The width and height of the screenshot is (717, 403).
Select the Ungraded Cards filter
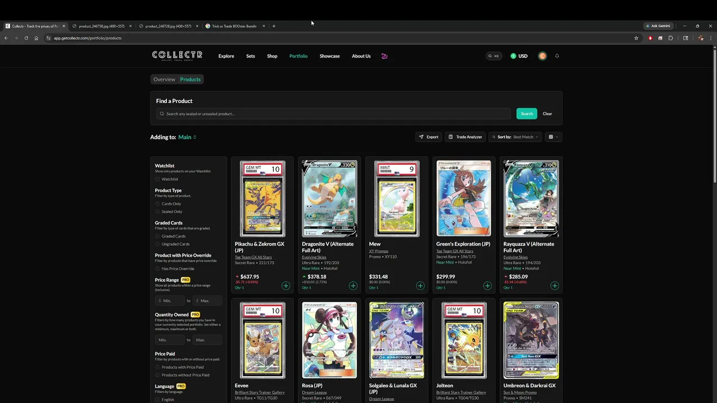pos(157,244)
